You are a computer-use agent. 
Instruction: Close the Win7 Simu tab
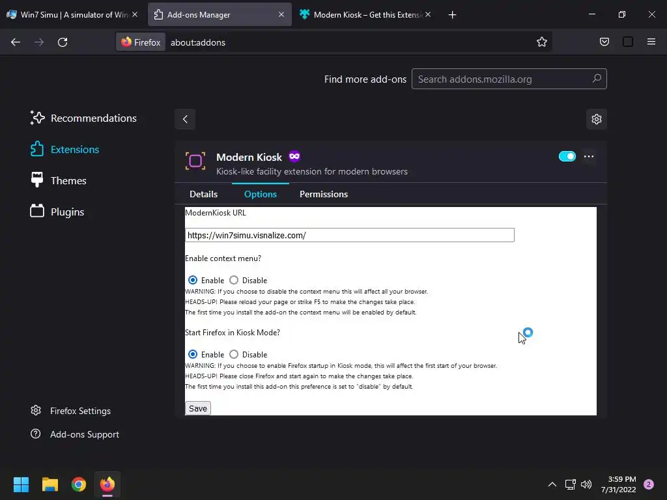tap(134, 14)
